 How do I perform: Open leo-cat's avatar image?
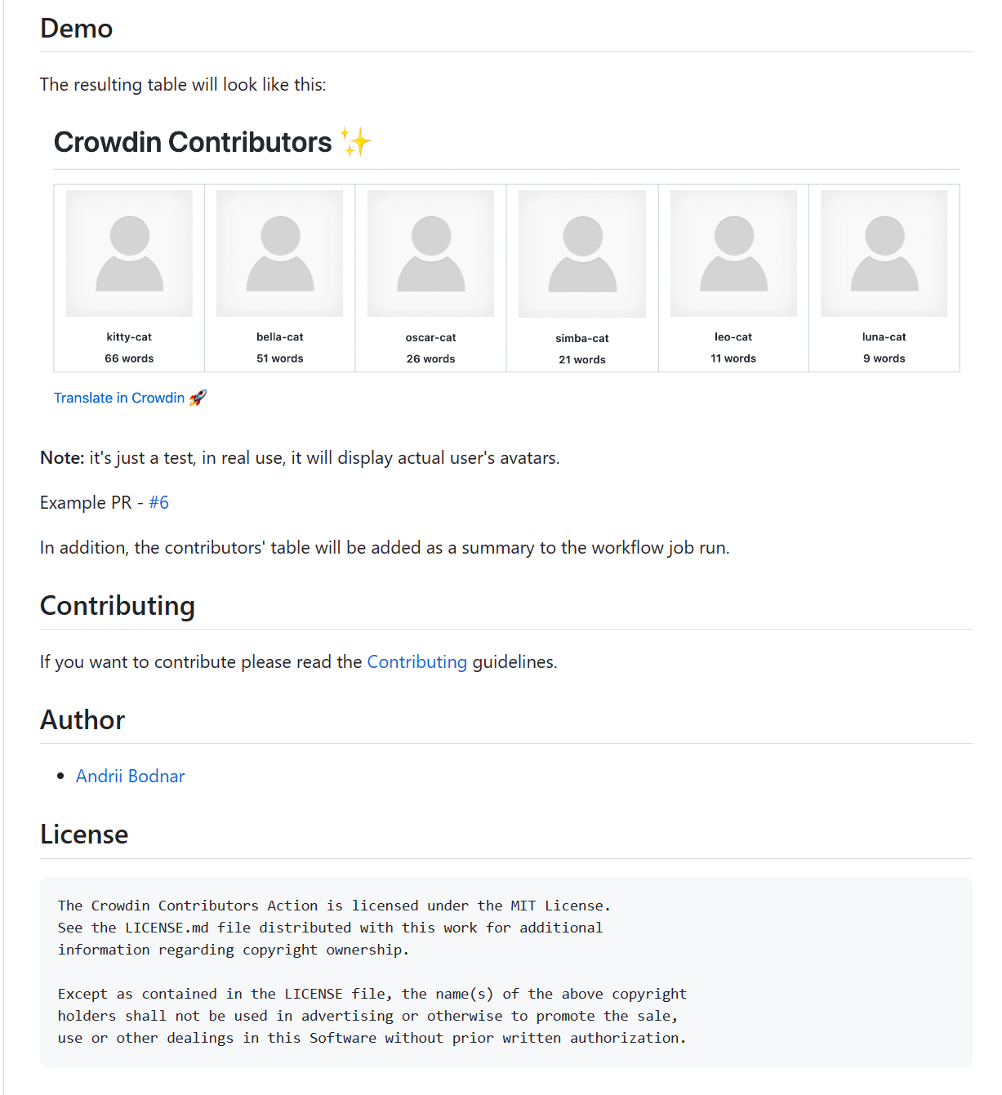pyautogui.click(x=733, y=253)
